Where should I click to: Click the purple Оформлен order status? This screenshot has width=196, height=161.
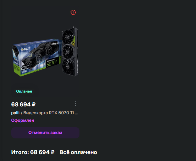23,120
